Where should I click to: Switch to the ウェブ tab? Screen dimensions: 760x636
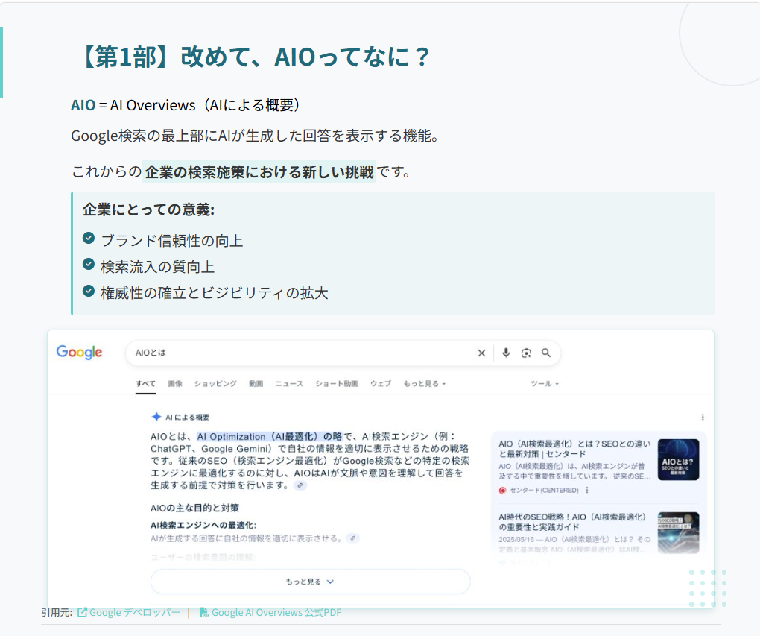(381, 384)
